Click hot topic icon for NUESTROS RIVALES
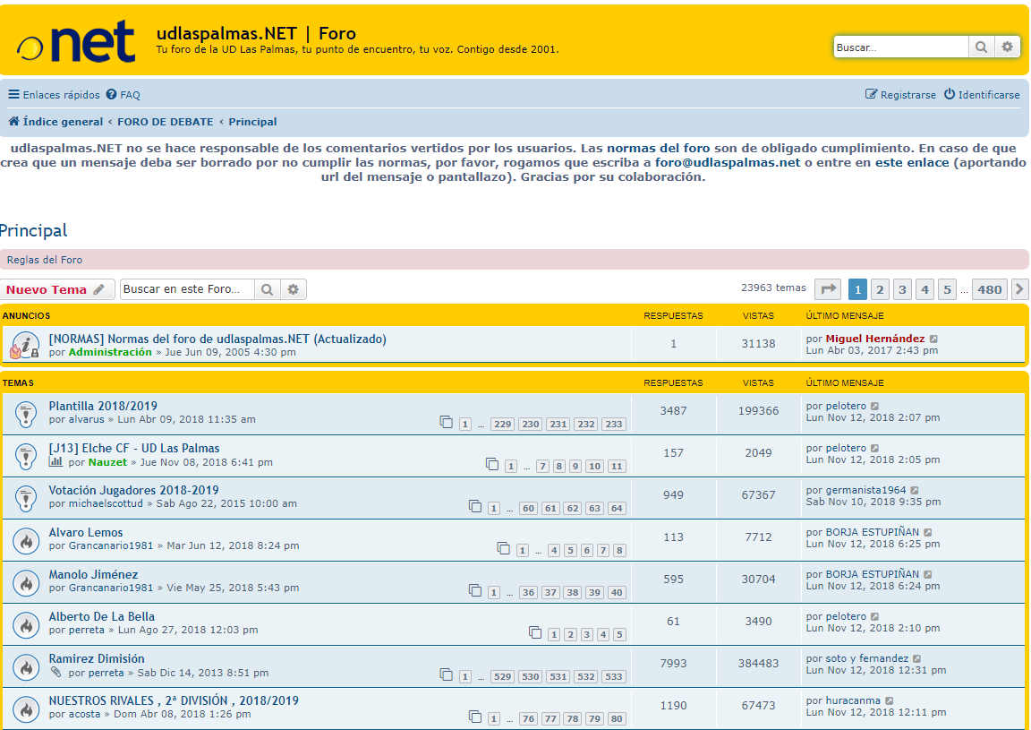Screen dimensions: 1031x730 coord(26,709)
